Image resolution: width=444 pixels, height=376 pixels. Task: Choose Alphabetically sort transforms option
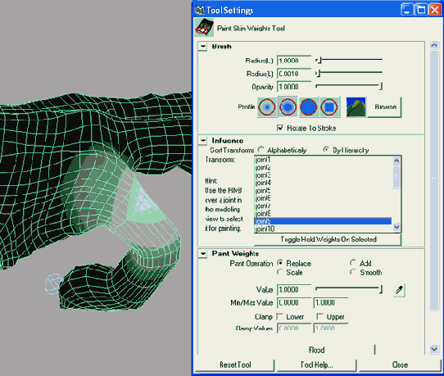coord(261,149)
